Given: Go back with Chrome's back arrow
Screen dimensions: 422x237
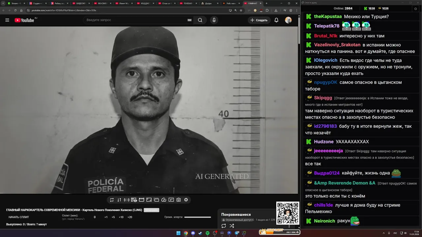Looking at the screenshot, I should 3,10.
